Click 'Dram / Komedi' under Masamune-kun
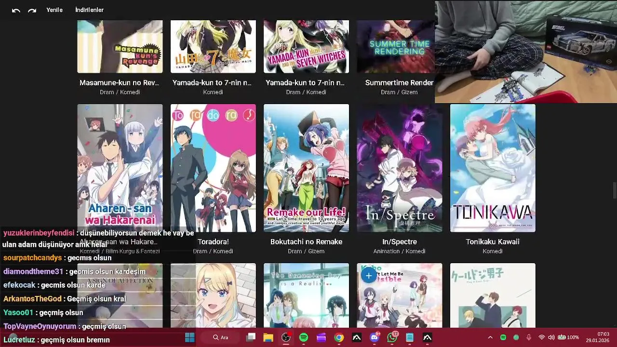Viewport: 617px width, 347px height. click(120, 92)
